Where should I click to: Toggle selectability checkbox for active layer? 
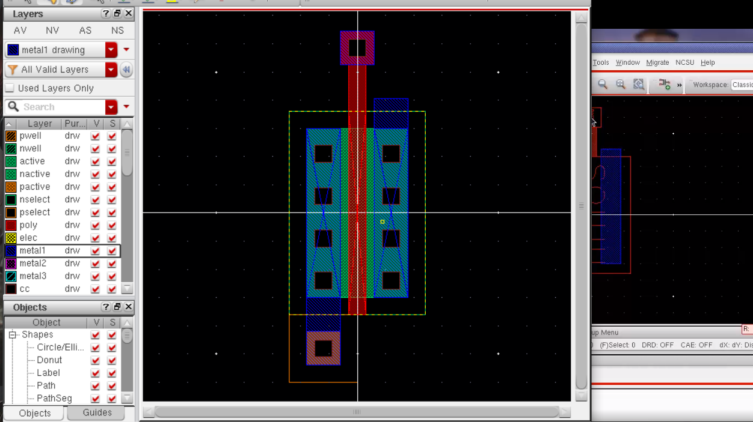click(x=112, y=161)
